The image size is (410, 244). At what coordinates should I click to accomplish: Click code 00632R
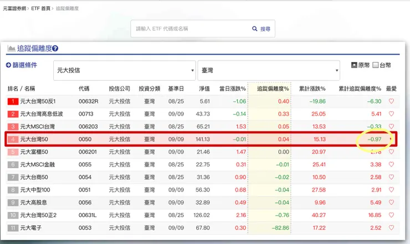point(89,101)
